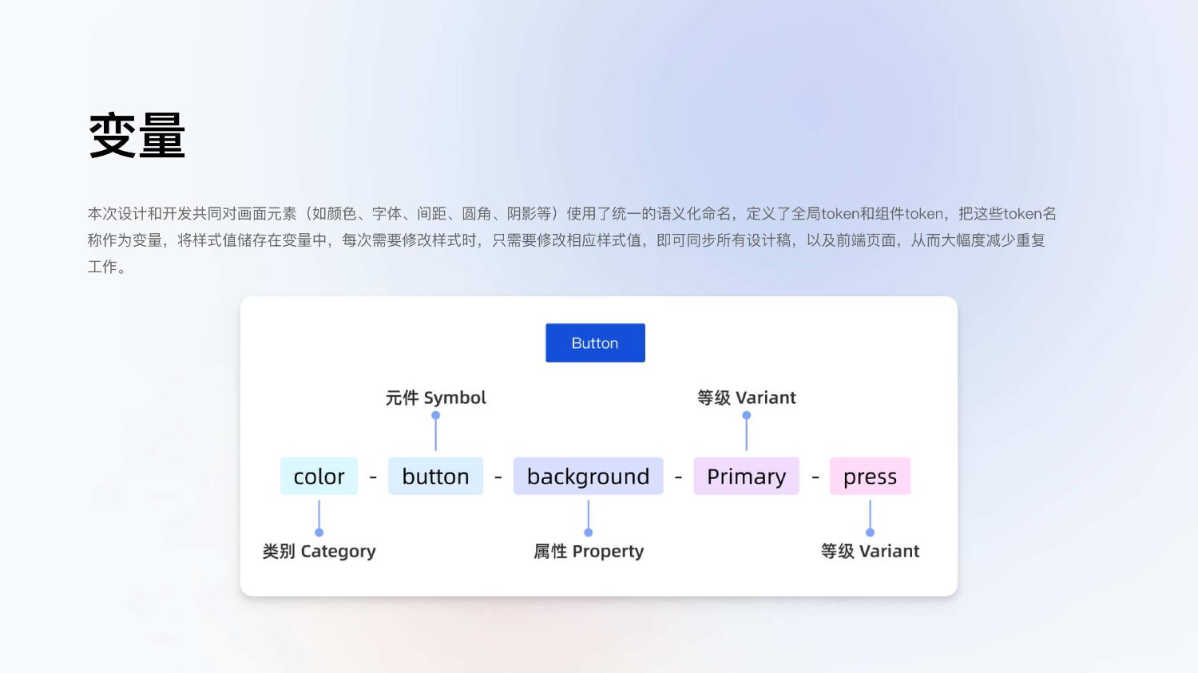1198x673 pixels.
Task: Click the '变量' slide title
Action: [137, 136]
